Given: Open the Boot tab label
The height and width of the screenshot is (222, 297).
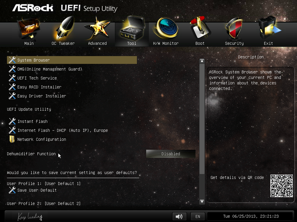Looking at the screenshot, I should pyautogui.click(x=200, y=43).
